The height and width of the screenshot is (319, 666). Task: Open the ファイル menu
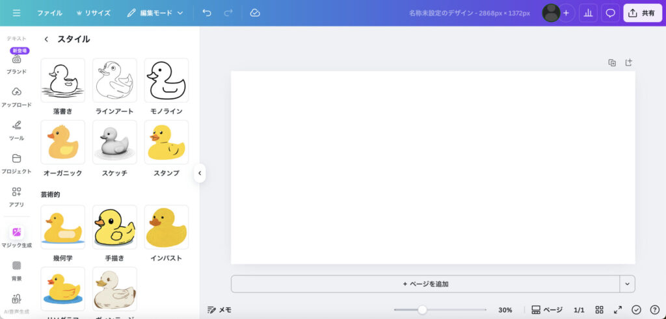(49, 13)
